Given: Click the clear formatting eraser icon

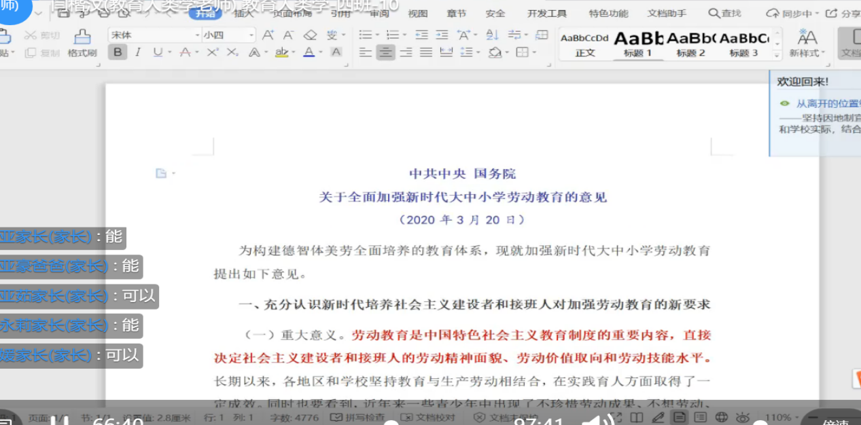Looking at the screenshot, I should point(310,35).
